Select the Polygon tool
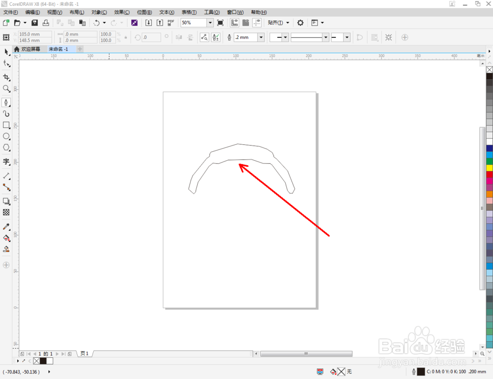493x379 pixels. pyautogui.click(x=6, y=148)
